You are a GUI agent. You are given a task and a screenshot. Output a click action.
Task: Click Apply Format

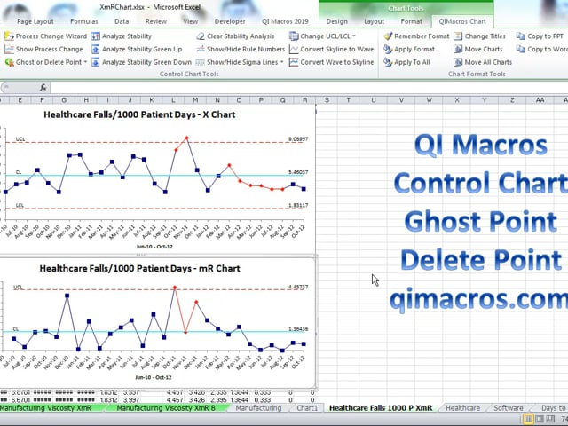(409, 50)
